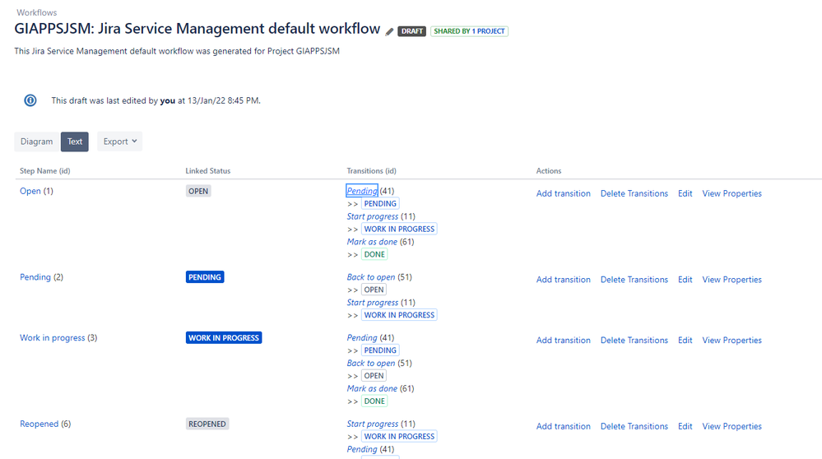The image size is (822, 459).
Task: Open the Pending (2) step link
Action: click(x=35, y=276)
